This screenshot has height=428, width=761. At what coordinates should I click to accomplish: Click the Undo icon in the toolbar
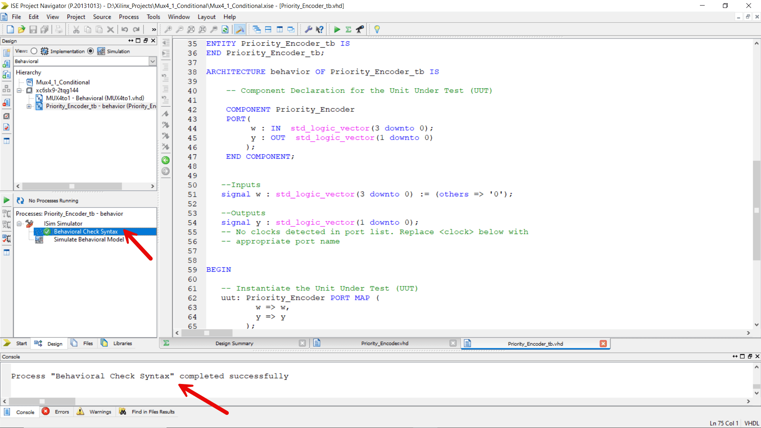point(125,29)
